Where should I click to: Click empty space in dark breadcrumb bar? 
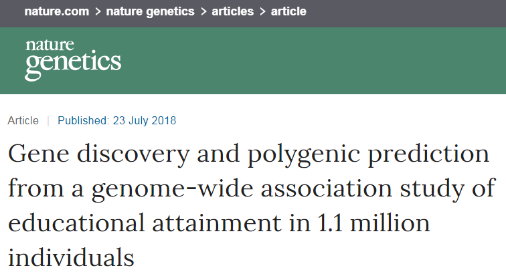pyautogui.click(x=415, y=12)
